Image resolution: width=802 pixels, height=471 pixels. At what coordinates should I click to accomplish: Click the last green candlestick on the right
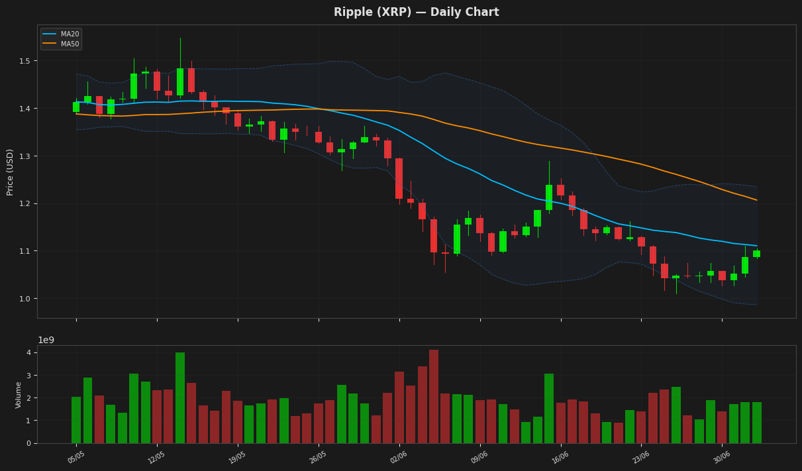point(756,254)
